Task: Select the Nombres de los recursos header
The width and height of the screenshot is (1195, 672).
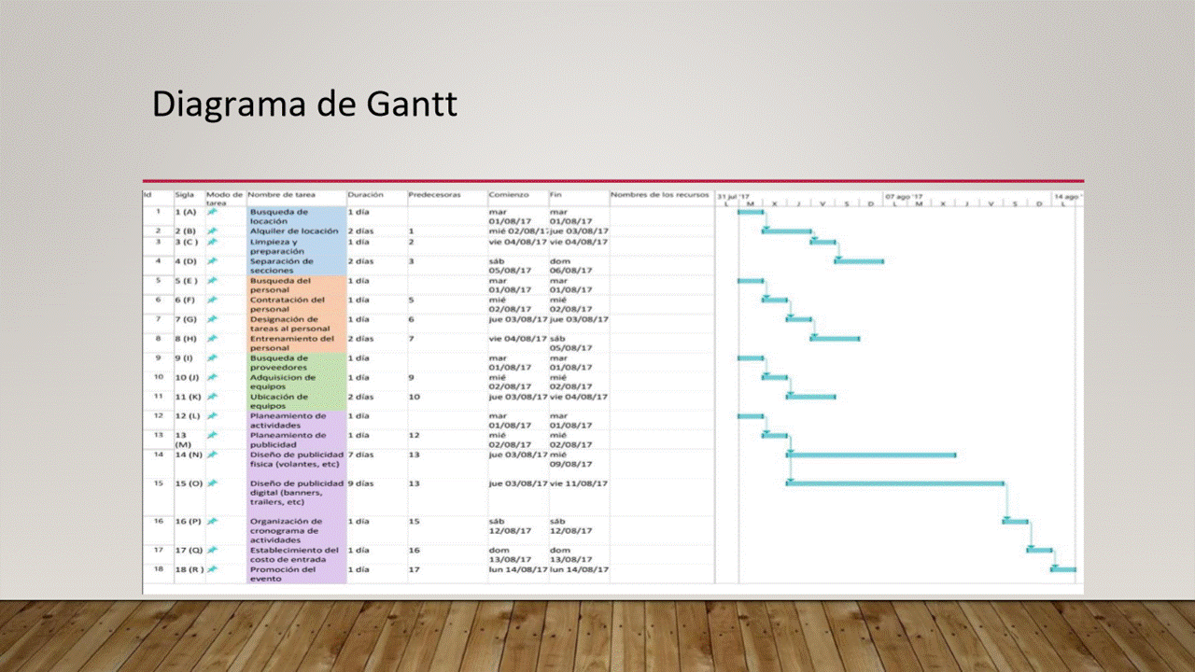Action: click(x=659, y=195)
